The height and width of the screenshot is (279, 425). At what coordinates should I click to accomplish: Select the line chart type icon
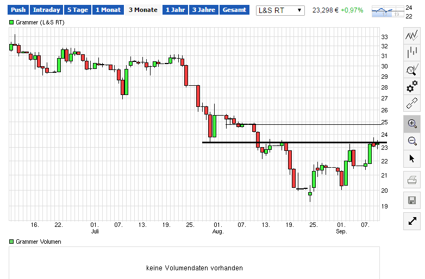412,36
